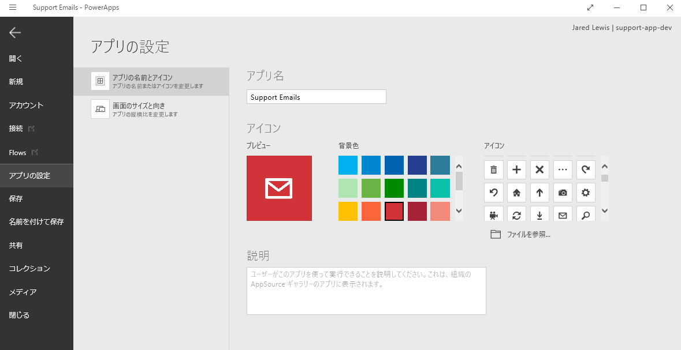This screenshot has width=681, height=350.
Task: Select the trash can icon for app icon
Action: click(493, 170)
